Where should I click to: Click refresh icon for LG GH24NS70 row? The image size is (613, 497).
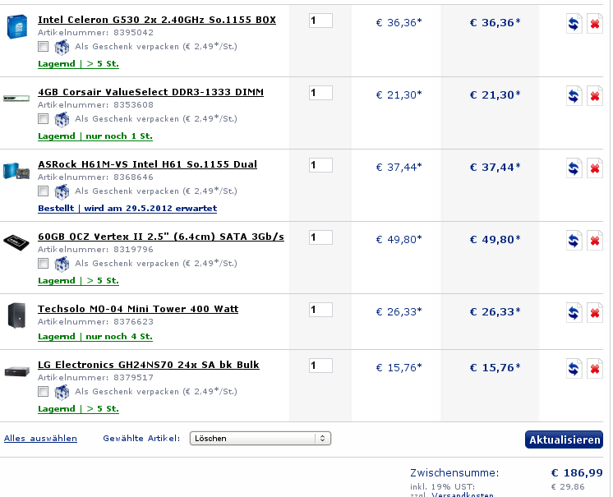tap(574, 369)
